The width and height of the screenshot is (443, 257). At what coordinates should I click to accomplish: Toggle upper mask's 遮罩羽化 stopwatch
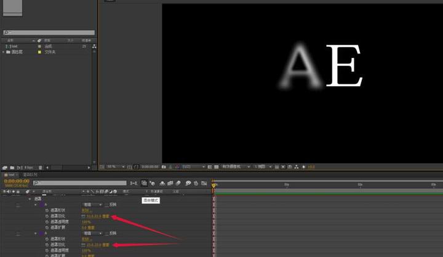click(x=47, y=216)
